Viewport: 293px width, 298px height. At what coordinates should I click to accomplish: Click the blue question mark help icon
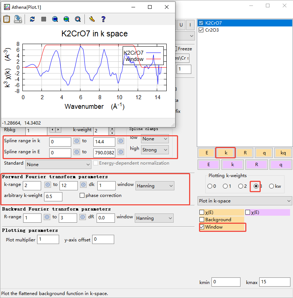[103, 19]
